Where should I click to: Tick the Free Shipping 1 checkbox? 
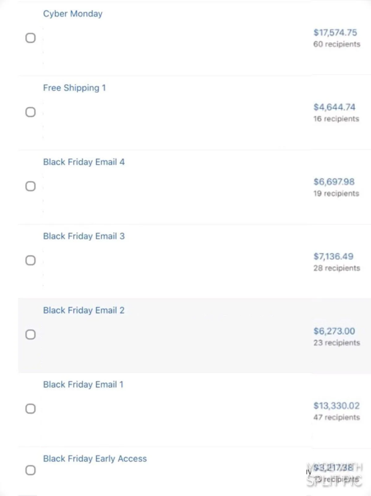coord(30,112)
